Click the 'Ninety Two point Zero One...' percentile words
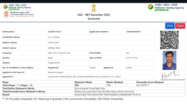Screen dimensions: 187x110 pos(104,92)
